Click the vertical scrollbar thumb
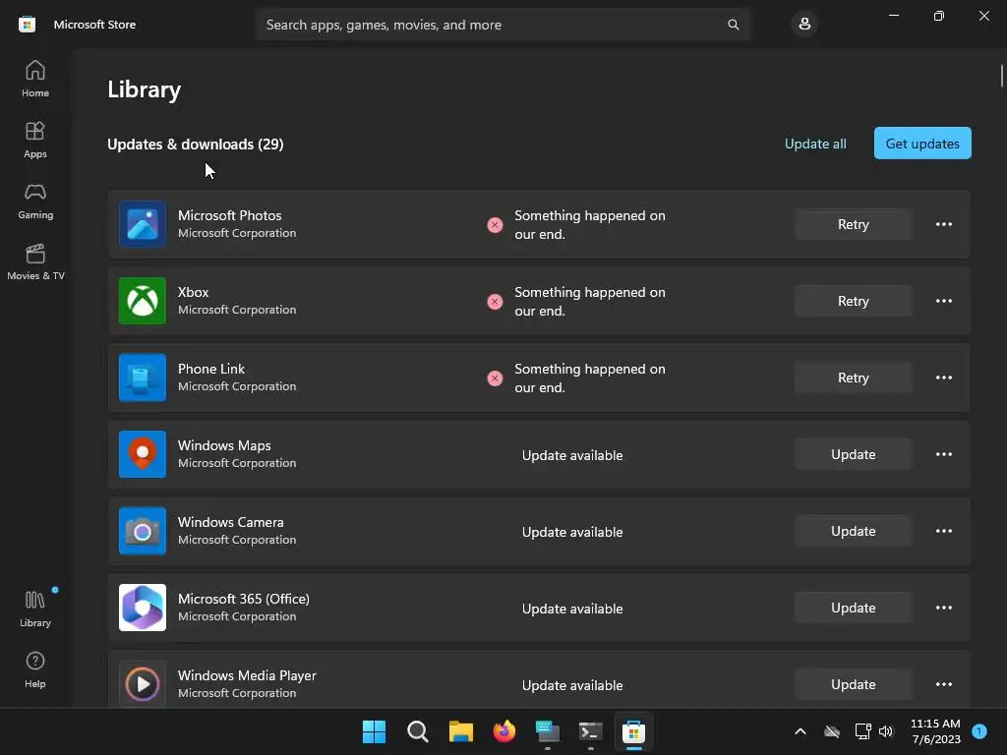This screenshot has width=1007, height=755. coord(1001,75)
